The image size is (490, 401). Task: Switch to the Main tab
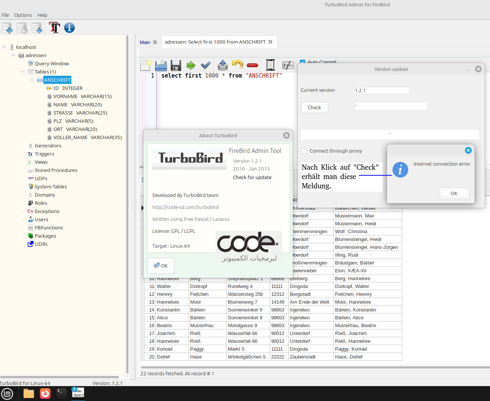(x=145, y=43)
